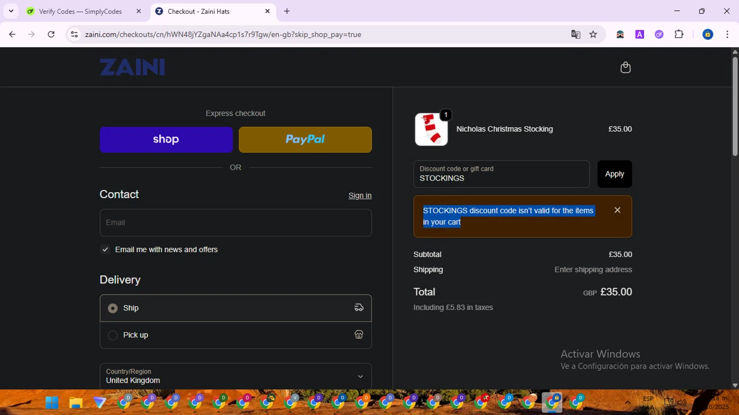
Task: Click the Subtotal £35.00 amount
Action: pos(620,255)
